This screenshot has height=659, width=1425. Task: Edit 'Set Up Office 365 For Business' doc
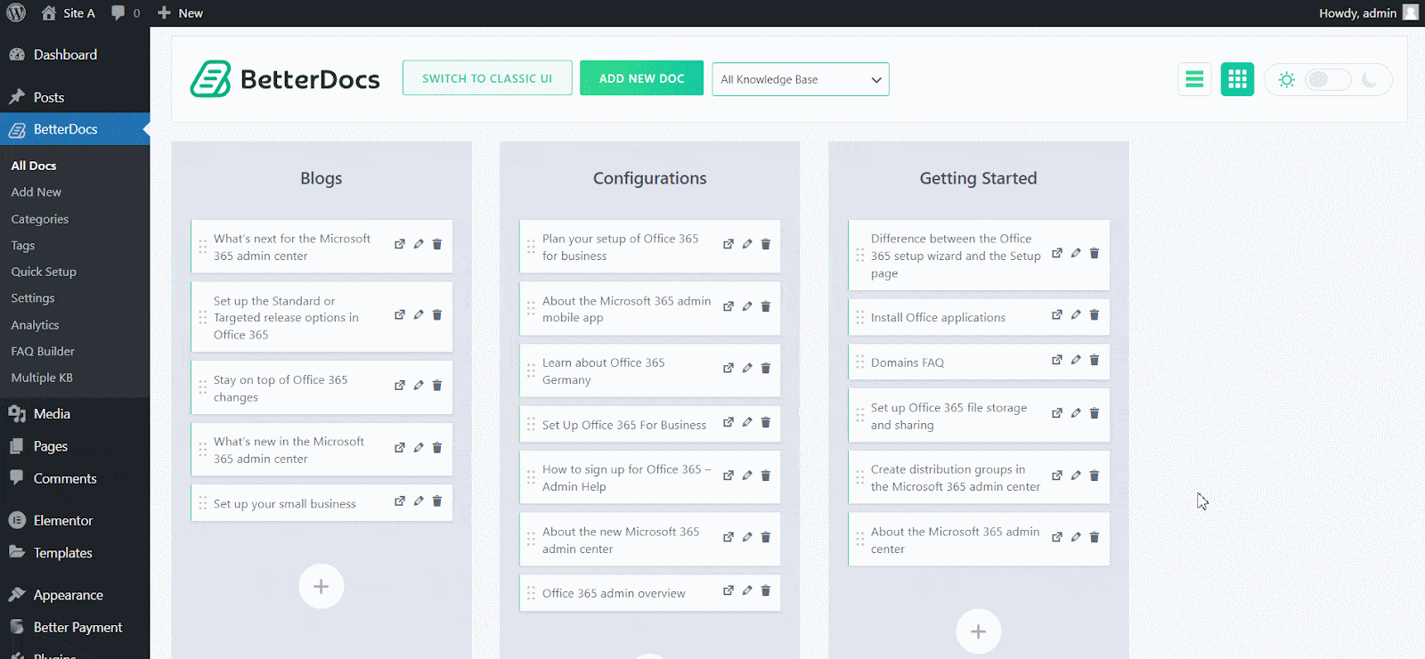(x=747, y=422)
